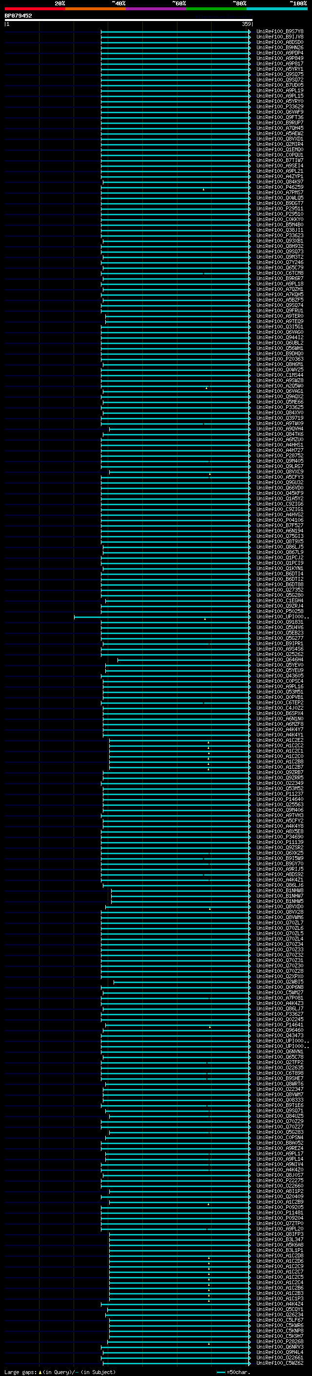Select UniRef100_A4K4Z4 label

(x=280, y=1303)
